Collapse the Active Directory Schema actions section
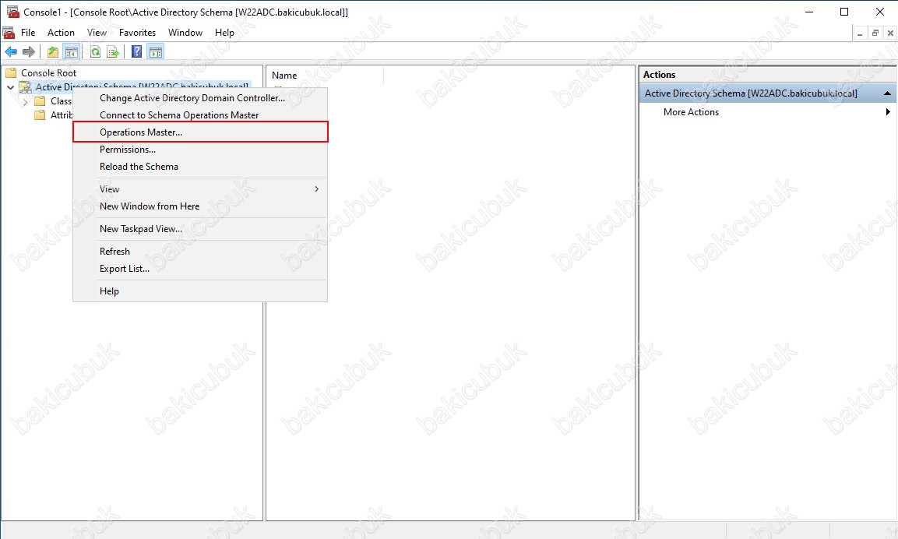This screenshot has height=539, width=898. tap(887, 93)
